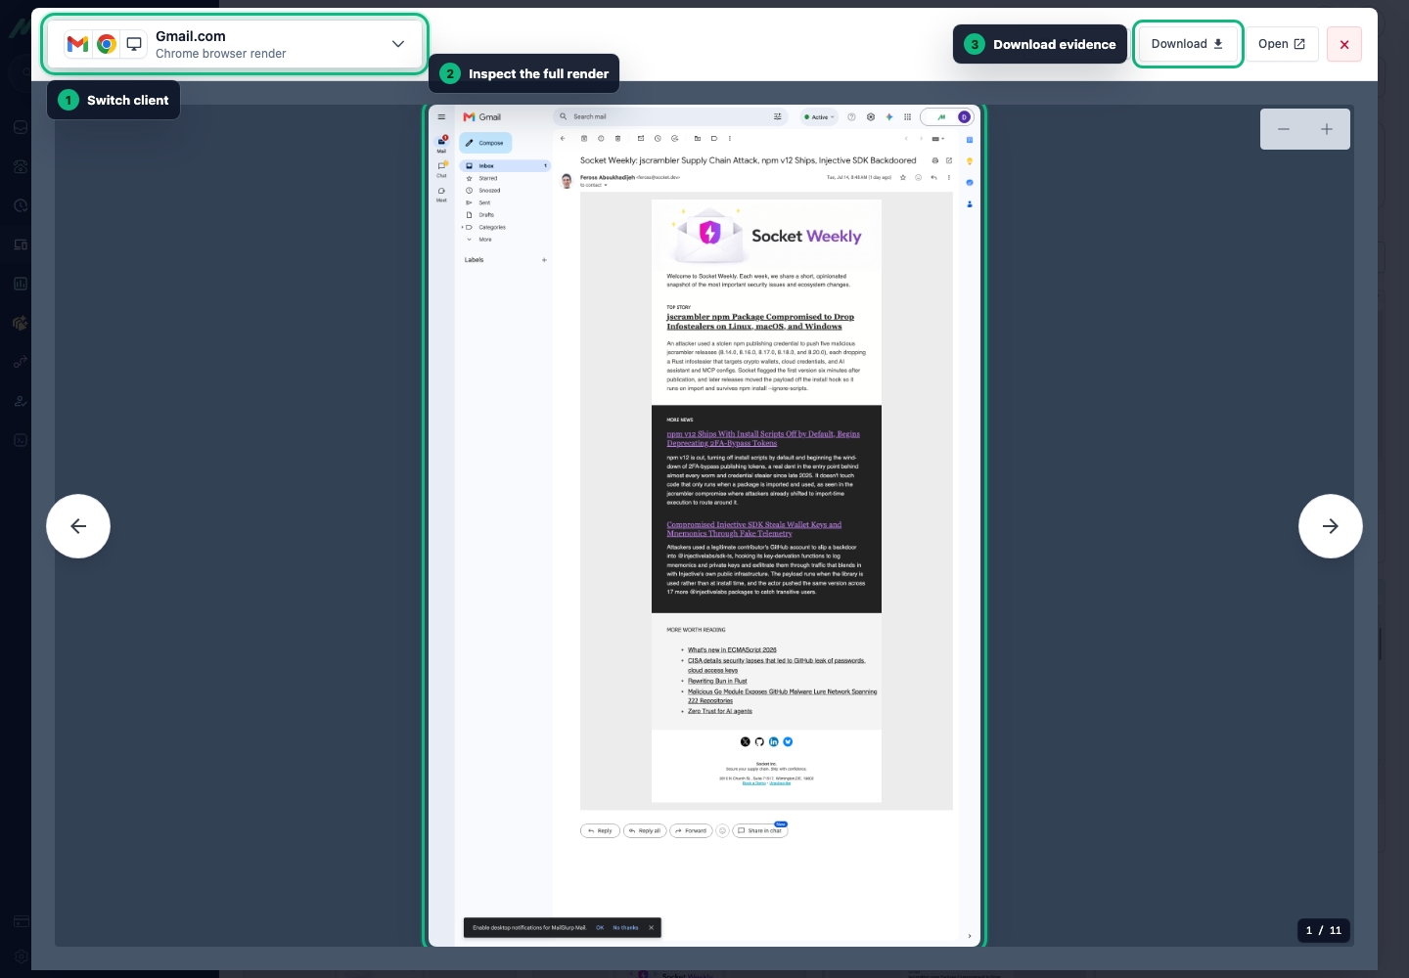Click the Move to folder icon
The height and width of the screenshot is (978, 1409).
pyautogui.click(x=698, y=138)
